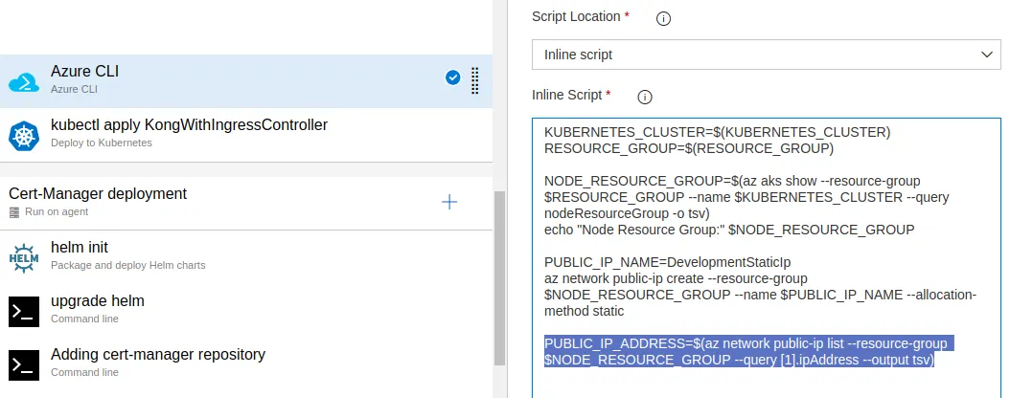Click the task list vertical scrollbar

pos(499,277)
